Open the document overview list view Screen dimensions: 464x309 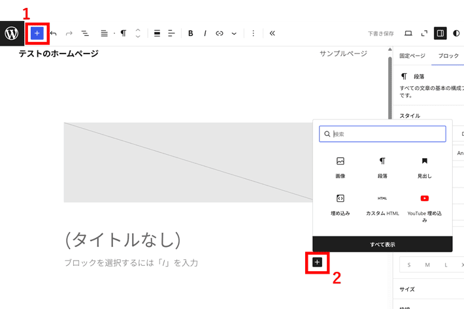[x=85, y=33]
